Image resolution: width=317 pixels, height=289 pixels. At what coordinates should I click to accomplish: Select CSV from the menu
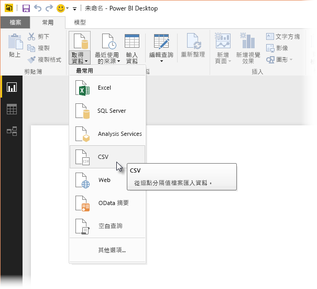(107, 157)
